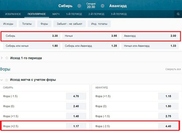Image resolution: width=182 pixels, height=133 pixels.
Task: Bet on Авангард win at 2.00
Action: click(x=150, y=36)
